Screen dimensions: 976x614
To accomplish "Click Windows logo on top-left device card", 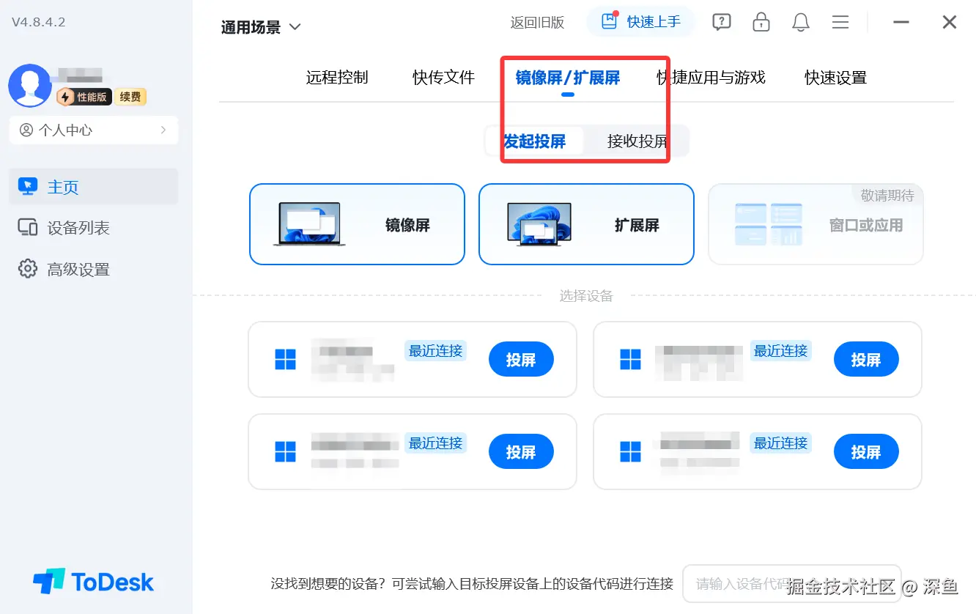I will pos(285,360).
